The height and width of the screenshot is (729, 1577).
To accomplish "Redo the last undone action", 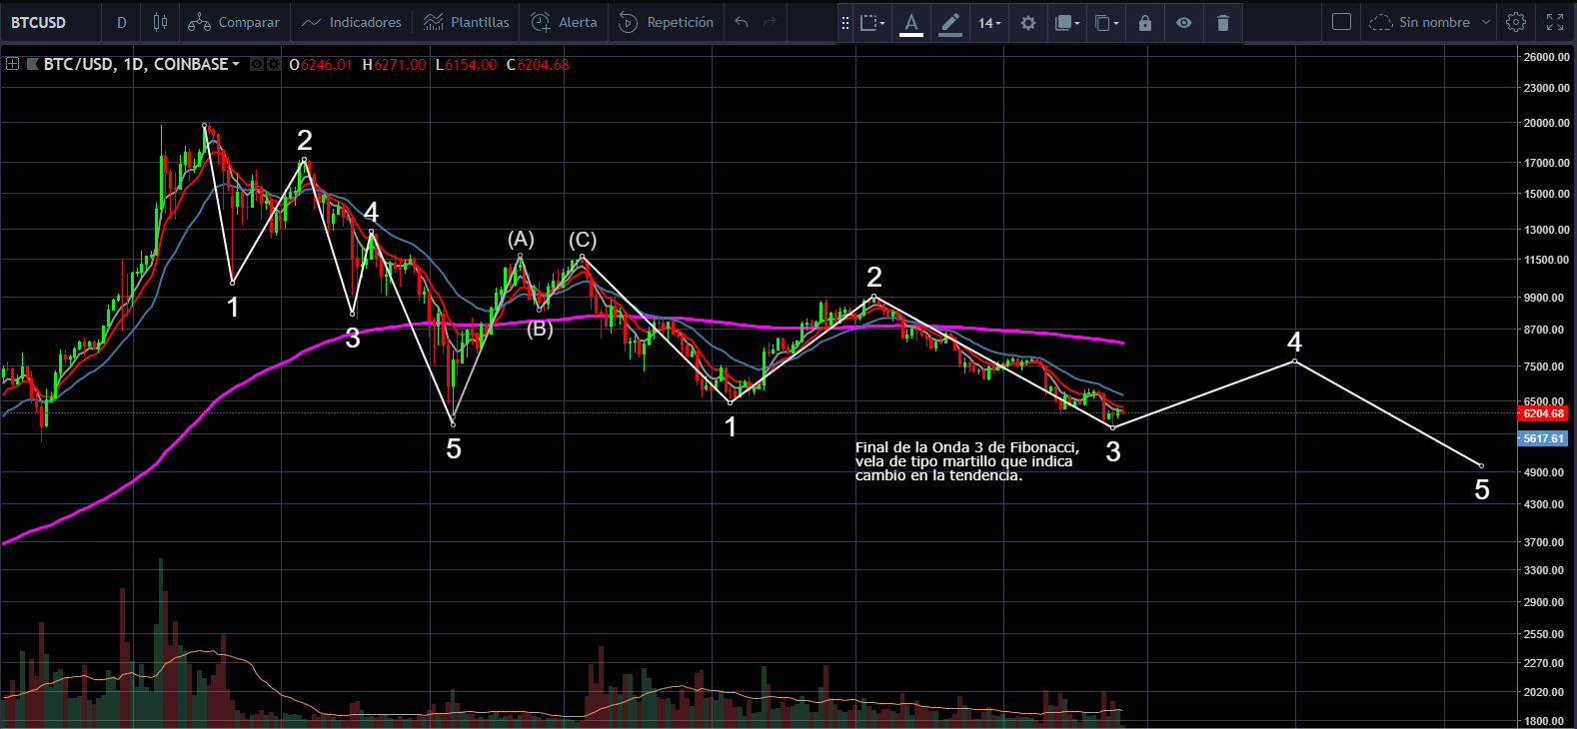I will pyautogui.click(x=770, y=22).
